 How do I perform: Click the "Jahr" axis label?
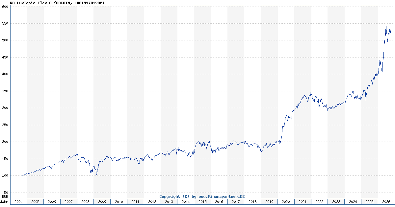coord(5,202)
